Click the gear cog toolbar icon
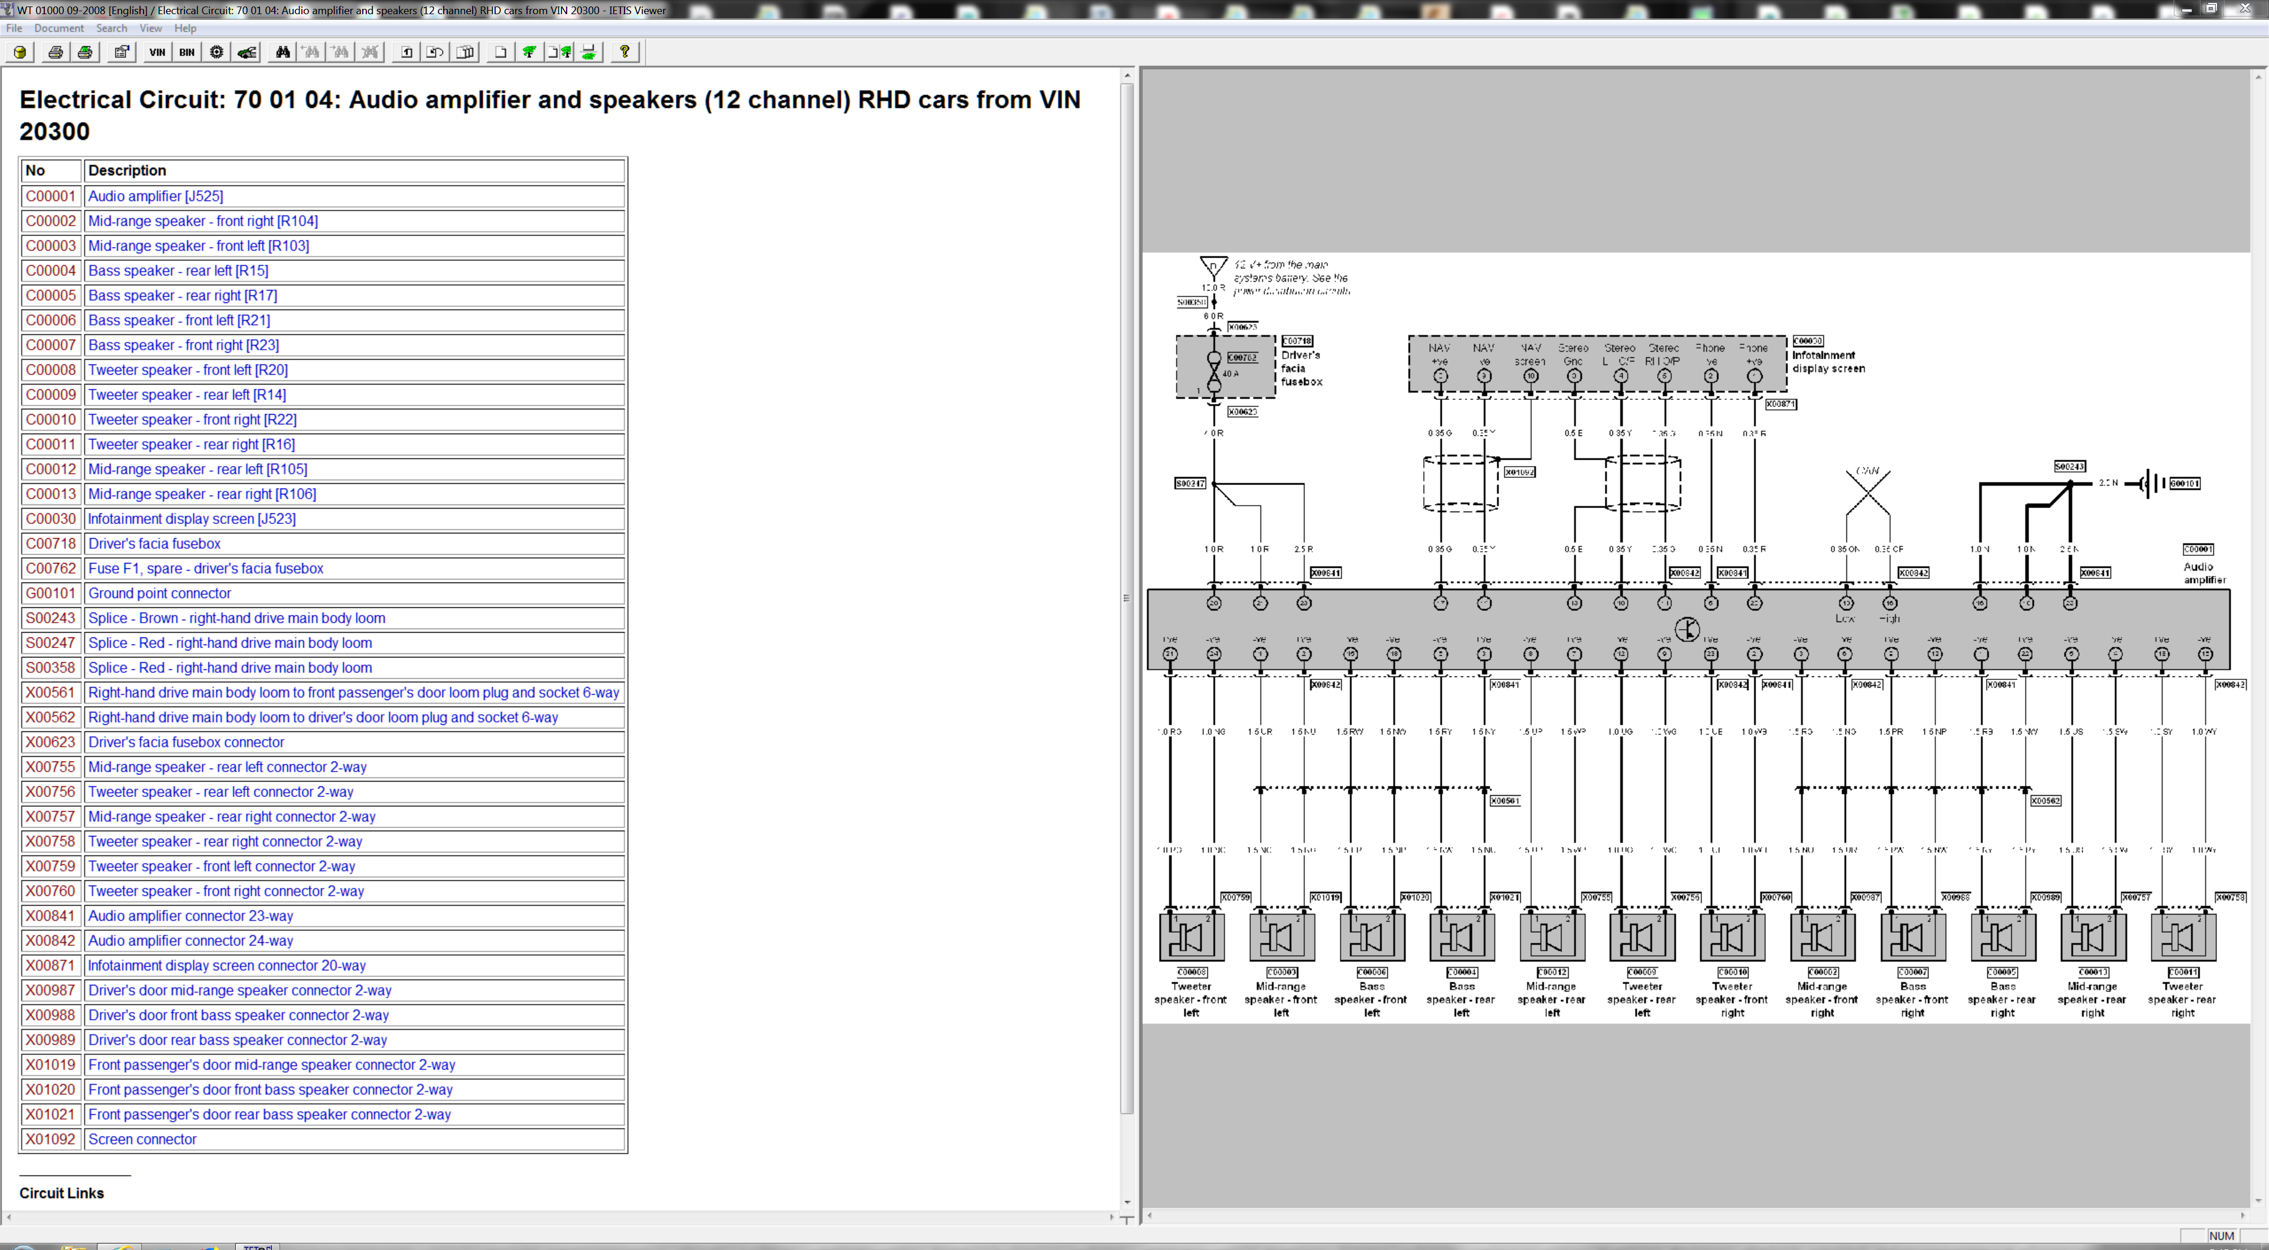Screen dimensions: 2269x1250 [217, 52]
